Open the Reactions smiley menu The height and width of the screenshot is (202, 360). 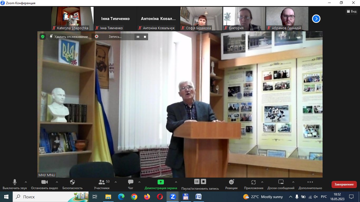231,182
